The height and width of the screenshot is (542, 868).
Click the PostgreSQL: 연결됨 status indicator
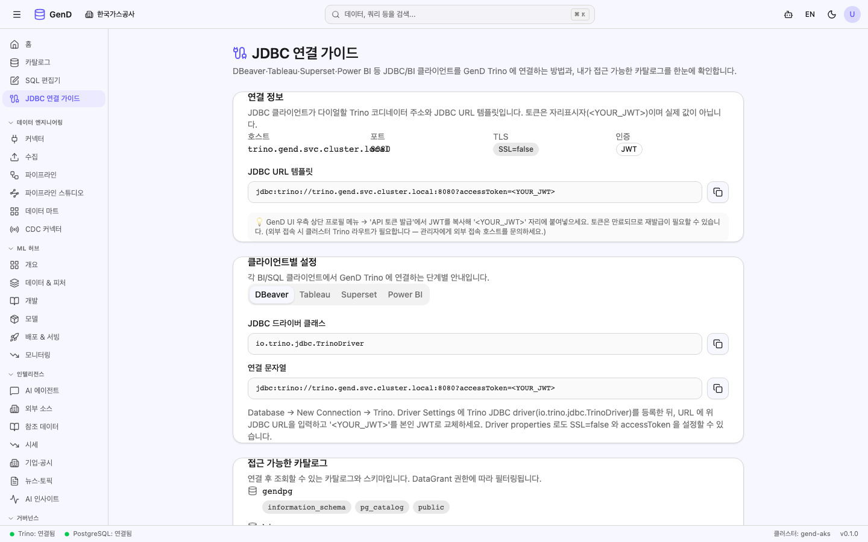pos(98,534)
